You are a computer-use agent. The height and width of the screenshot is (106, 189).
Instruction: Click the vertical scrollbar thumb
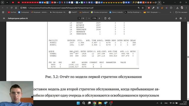tap(188, 57)
